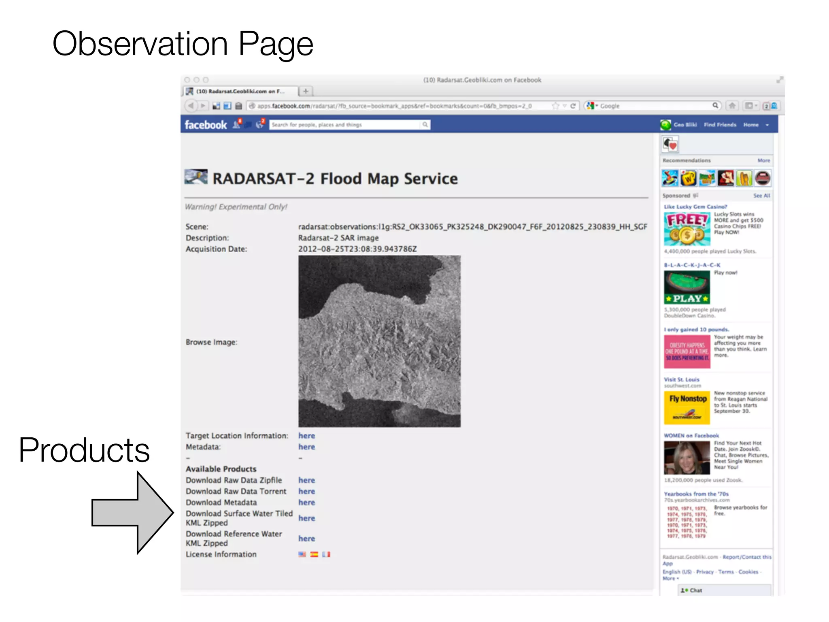Bookmark the page with the star icon
This screenshot has width=829, height=622.
click(x=555, y=106)
